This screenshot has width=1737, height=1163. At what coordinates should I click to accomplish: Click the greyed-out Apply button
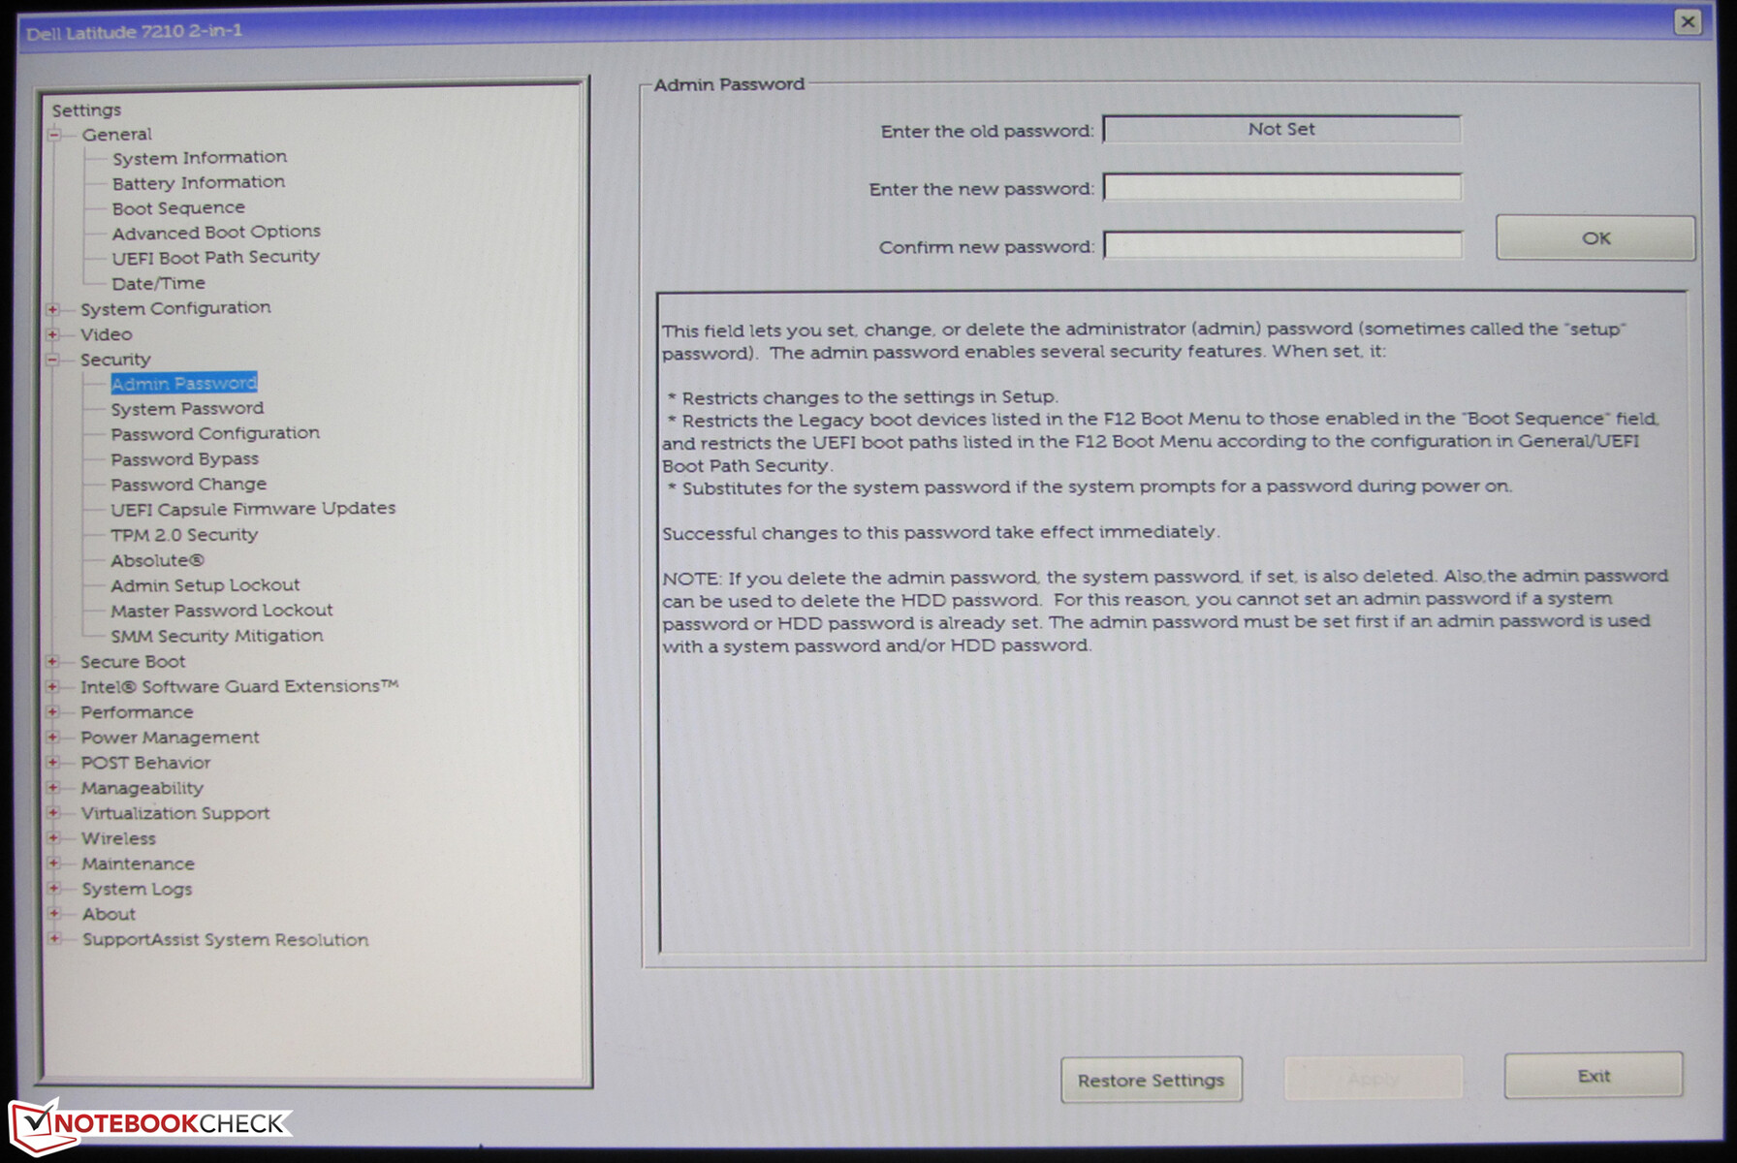coord(1373,1078)
